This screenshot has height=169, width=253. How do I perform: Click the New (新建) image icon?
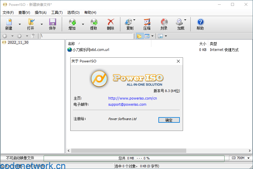[9, 22]
